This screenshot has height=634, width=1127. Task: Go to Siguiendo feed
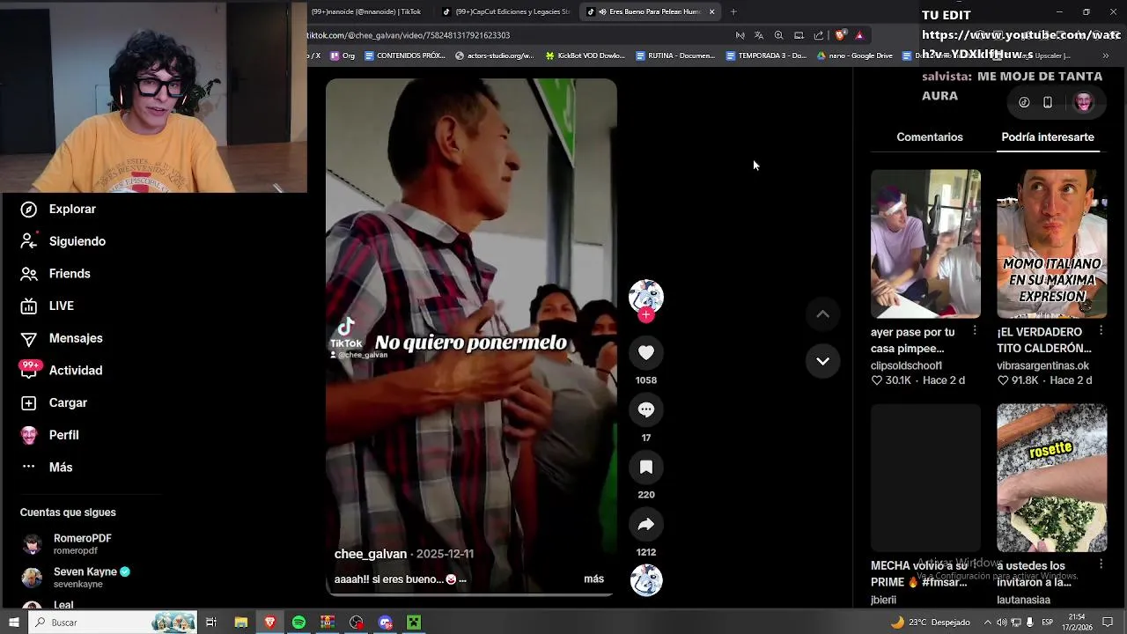point(63,241)
